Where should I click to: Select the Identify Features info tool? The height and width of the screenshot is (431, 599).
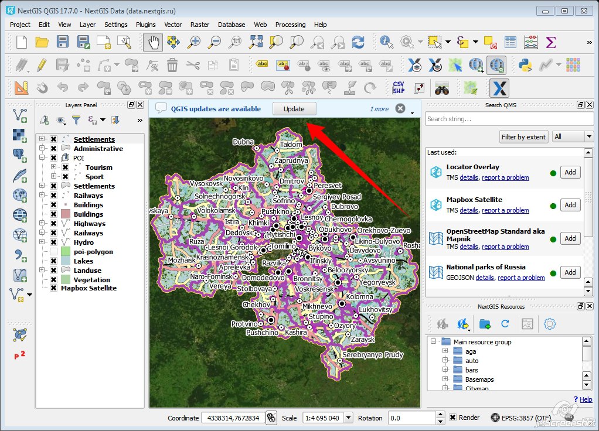pos(387,42)
